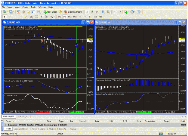The height and width of the screenshot is (136, 188).
Task: Close the Terminal panel with its x
Action: 2,120
